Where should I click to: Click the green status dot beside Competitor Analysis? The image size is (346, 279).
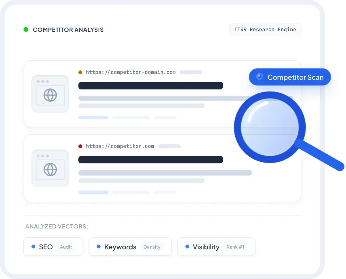(26, 29)
